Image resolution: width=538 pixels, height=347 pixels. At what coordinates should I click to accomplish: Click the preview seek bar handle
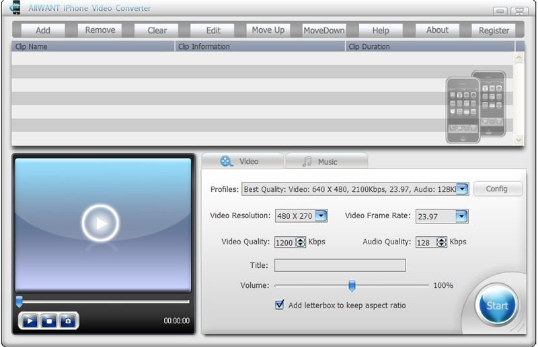pos(20,301)
